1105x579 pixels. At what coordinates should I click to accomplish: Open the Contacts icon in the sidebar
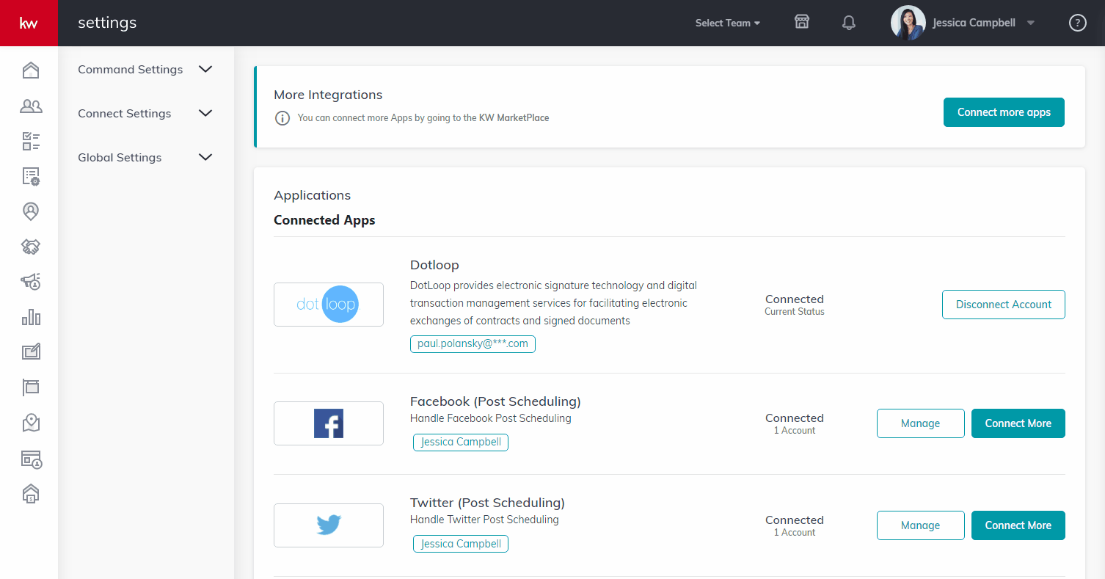[30, 106]
